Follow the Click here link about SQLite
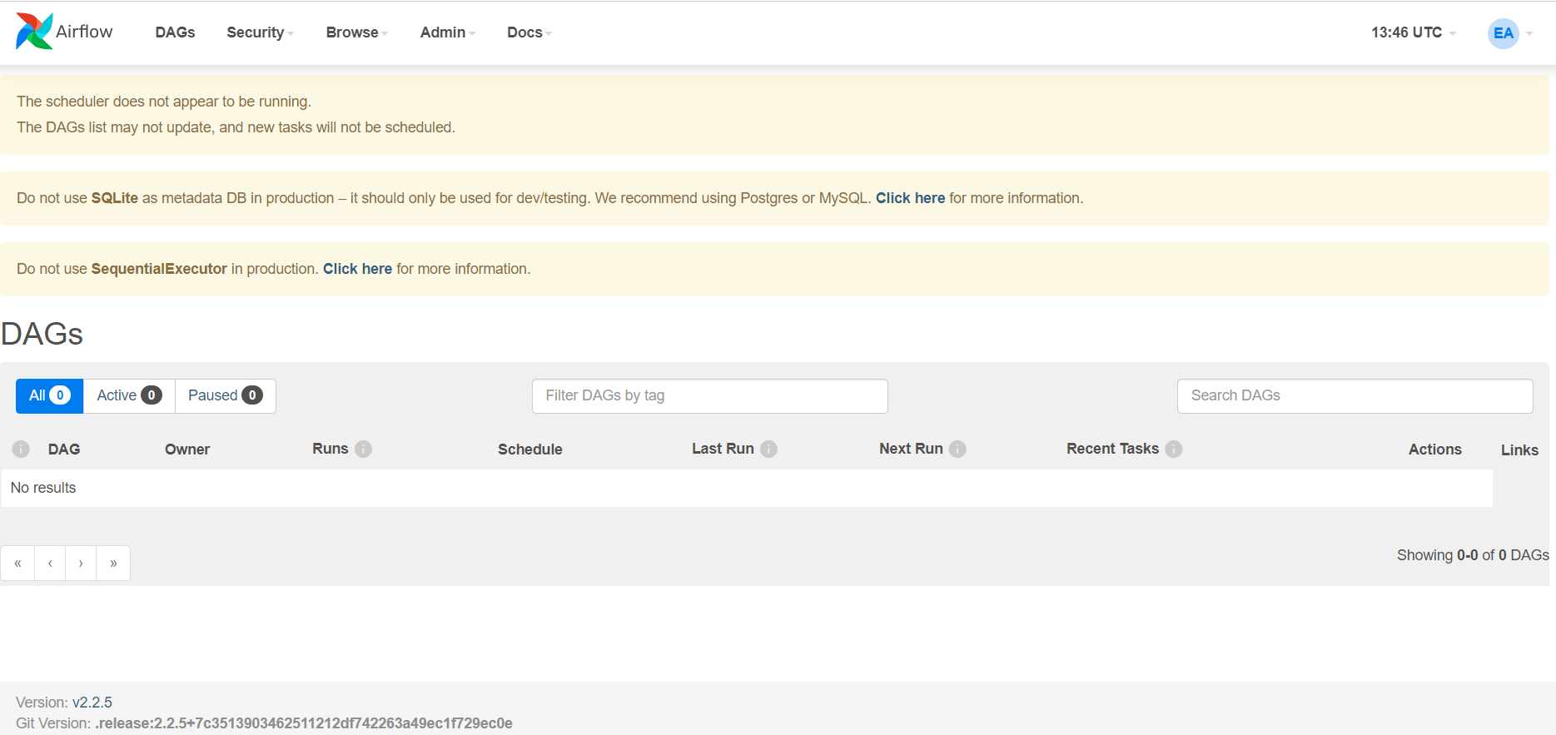This screenshot has width=1556, height=735. pos(910,198)
